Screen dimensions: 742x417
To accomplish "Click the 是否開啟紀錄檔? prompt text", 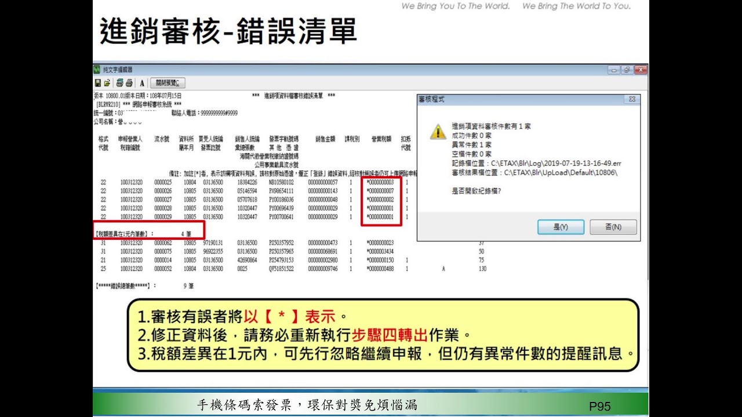I will (x=477, y=191).
